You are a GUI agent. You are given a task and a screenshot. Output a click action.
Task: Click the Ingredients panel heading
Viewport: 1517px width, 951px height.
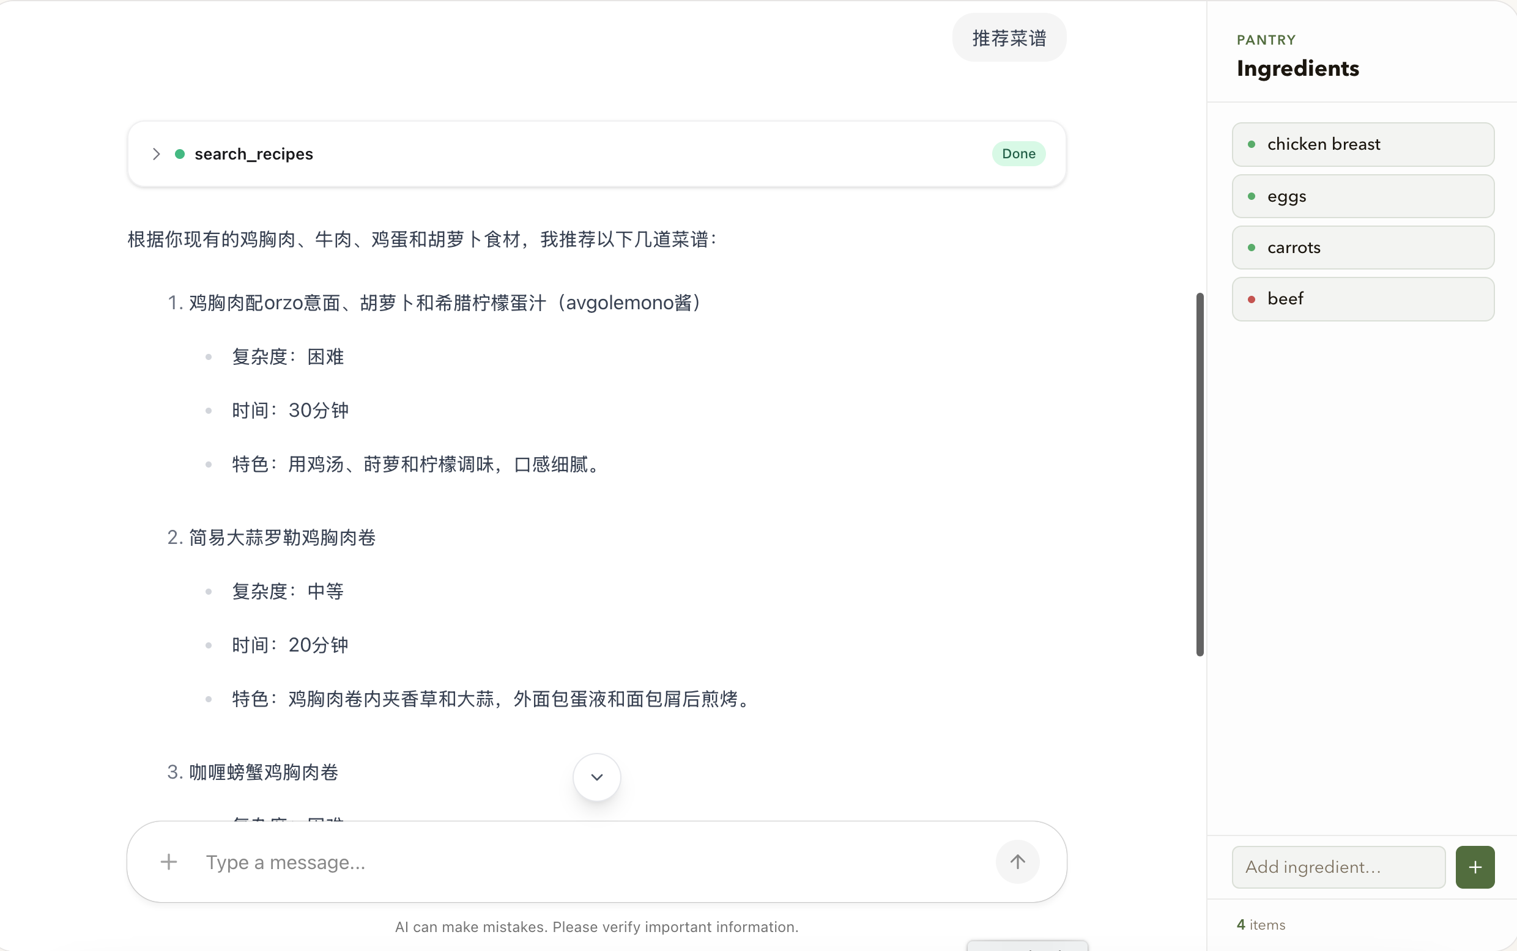click(x=1298, y=68)
